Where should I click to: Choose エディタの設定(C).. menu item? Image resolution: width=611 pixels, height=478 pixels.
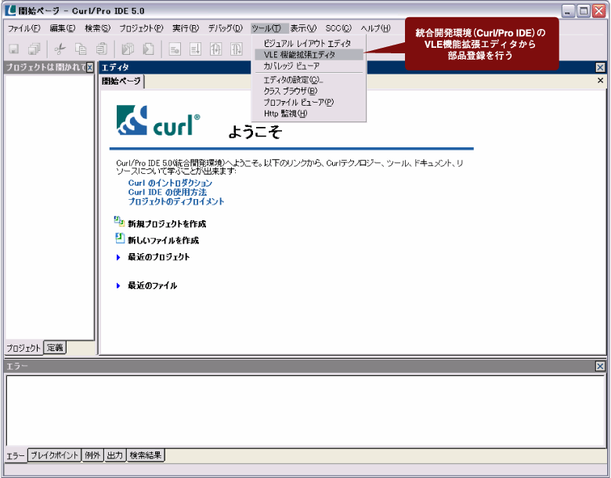[309, 80]
